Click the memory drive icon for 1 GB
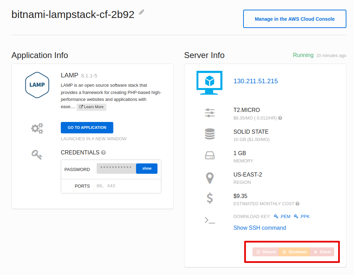This screenshot has width=354, height=275. click(x=210, y=155)
